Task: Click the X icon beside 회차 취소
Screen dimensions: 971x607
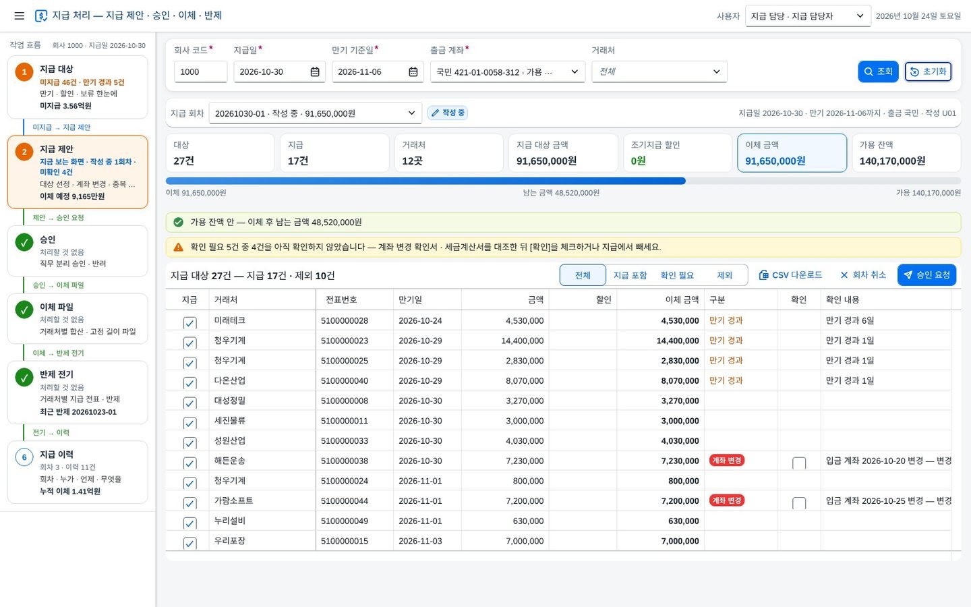Action: [844, 275]
